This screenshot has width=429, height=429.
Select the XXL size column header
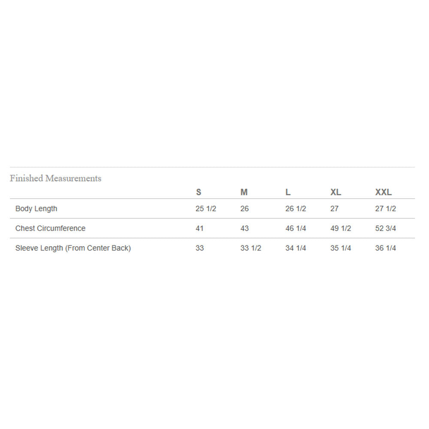coord(384,192)
